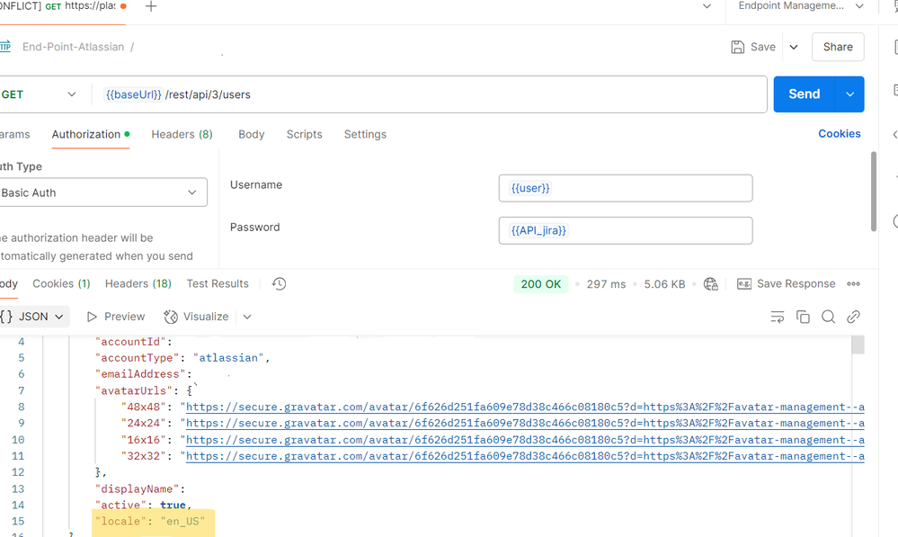898x537 pixels.
Task: Click the save disk icon
Action: (738, 47)
